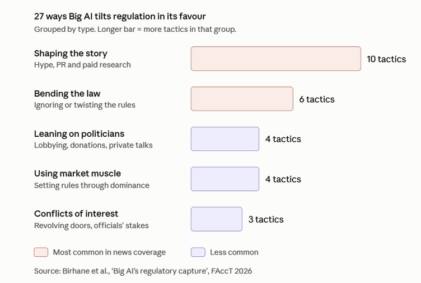Click the 3 tactics value label
Viewport: 421px width, 283px height.
[x=266, y=219]
